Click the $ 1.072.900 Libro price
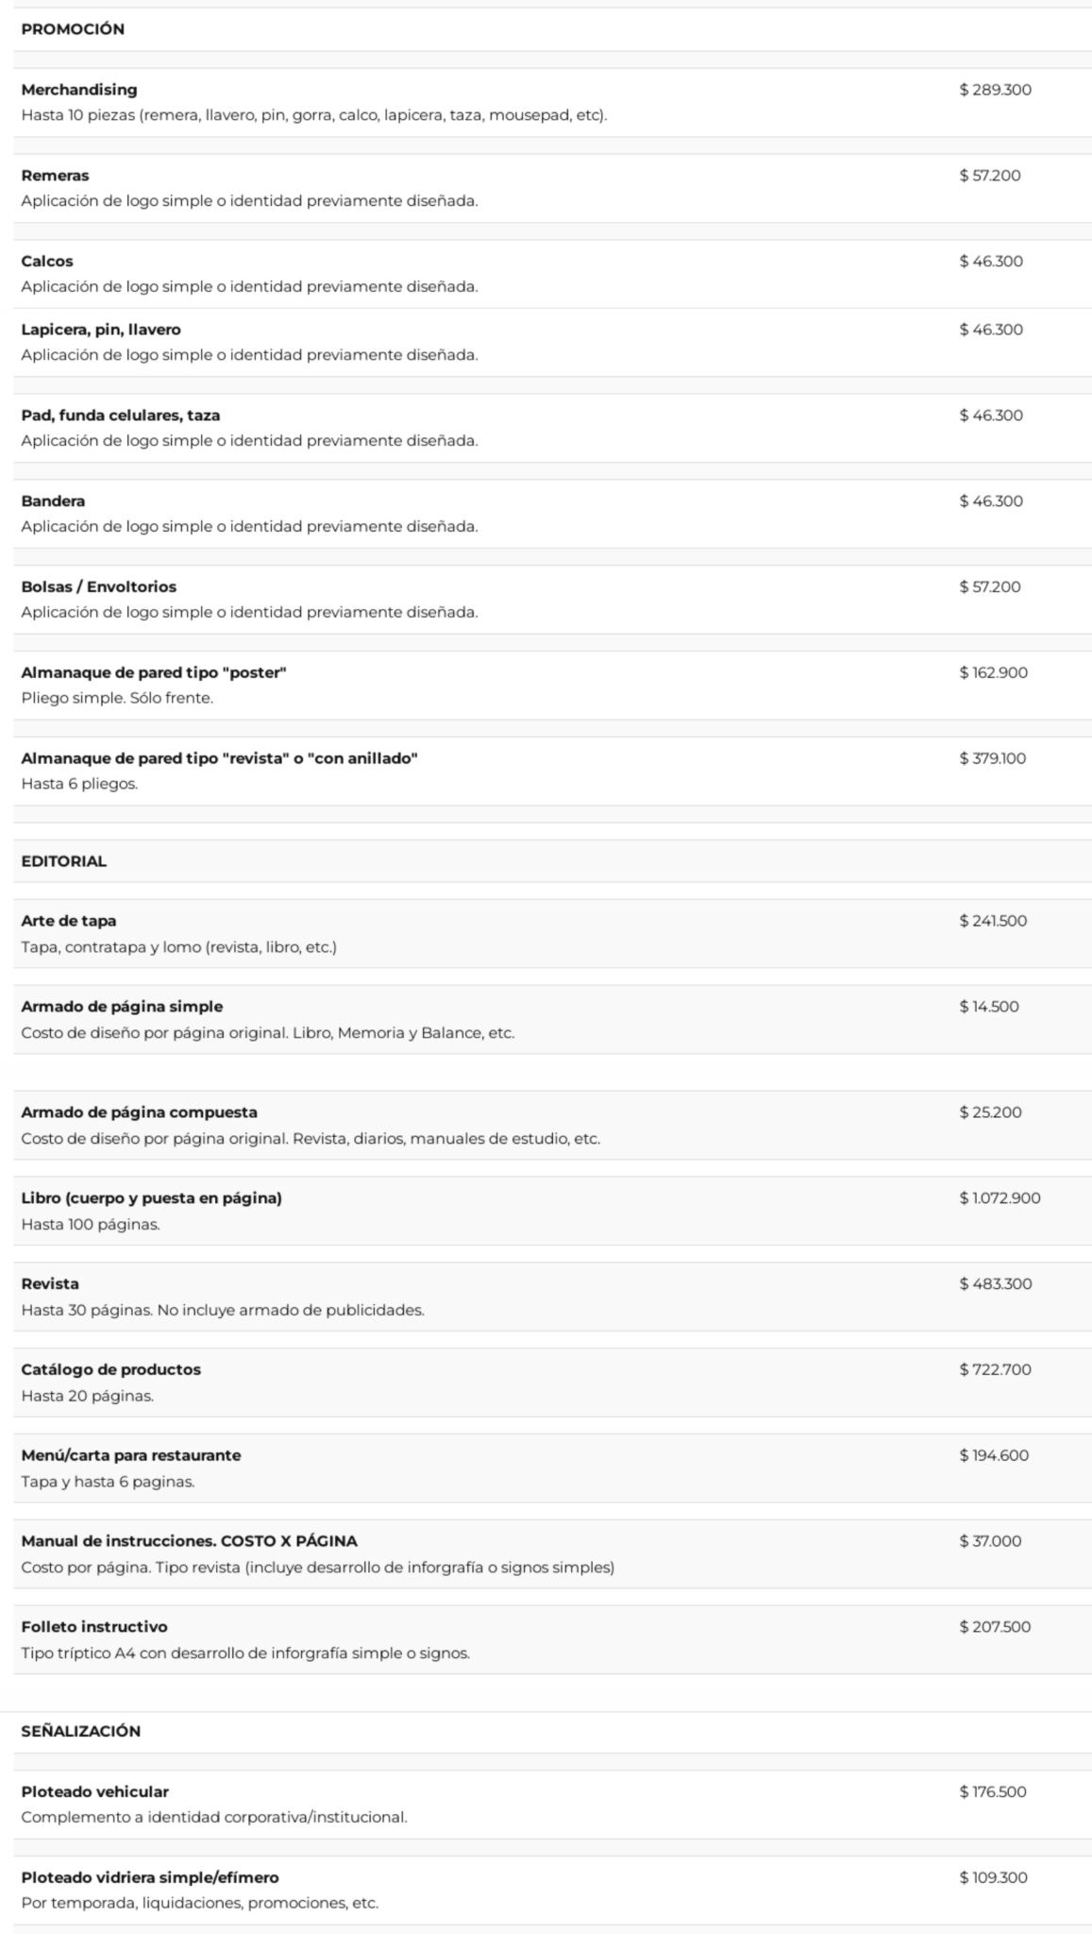1092x1934 pixels. 1000,1198
